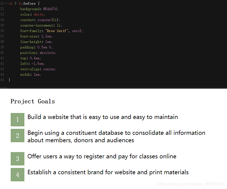Click the 'counter-increment' property name
227x189 pixels.
pos(37,25)
